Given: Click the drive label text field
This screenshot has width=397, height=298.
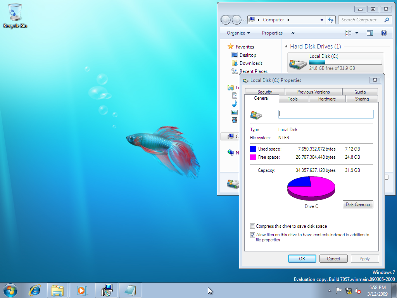Looking at the screenshot, I should coord(326,114).
